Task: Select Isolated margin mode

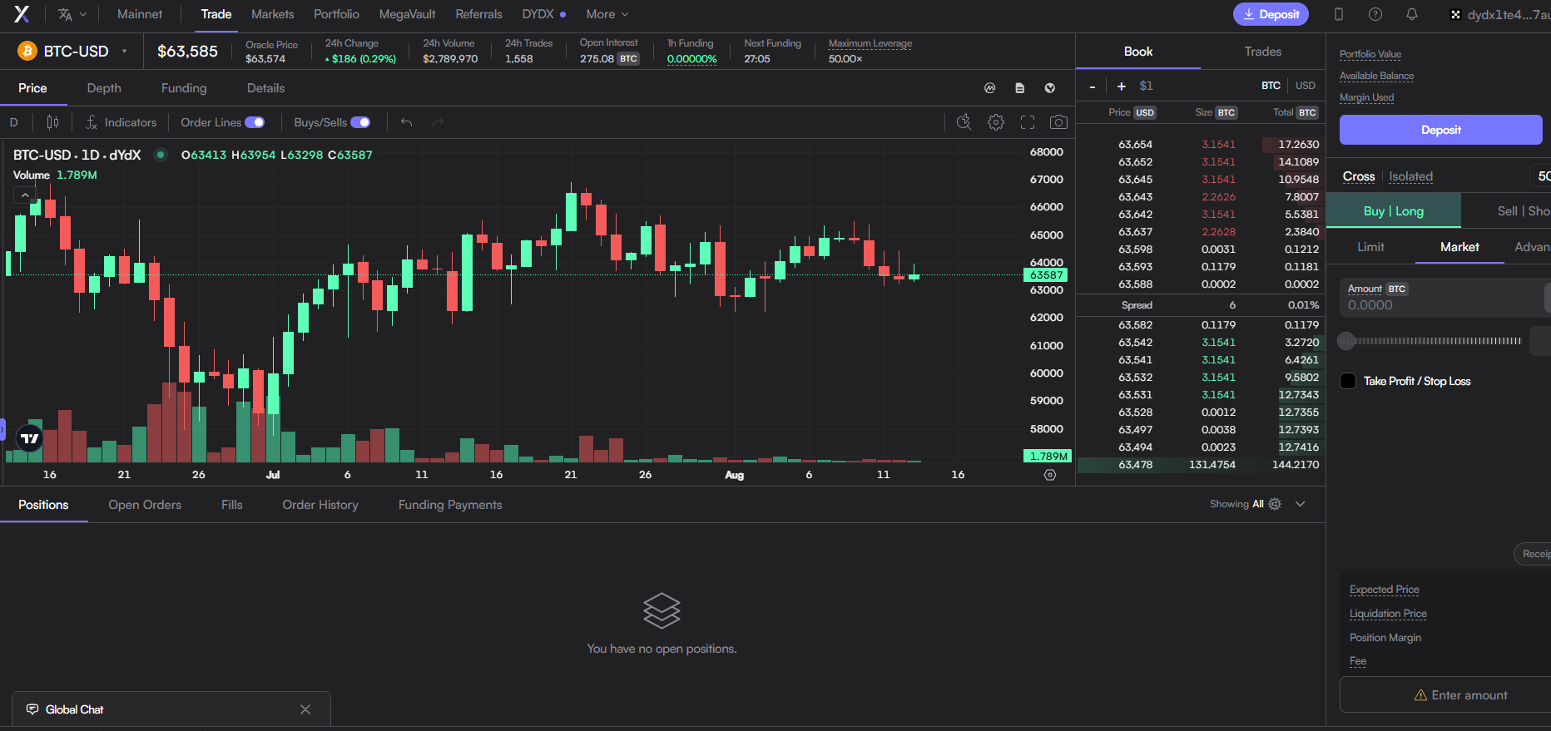Action: click(1411, 176)
